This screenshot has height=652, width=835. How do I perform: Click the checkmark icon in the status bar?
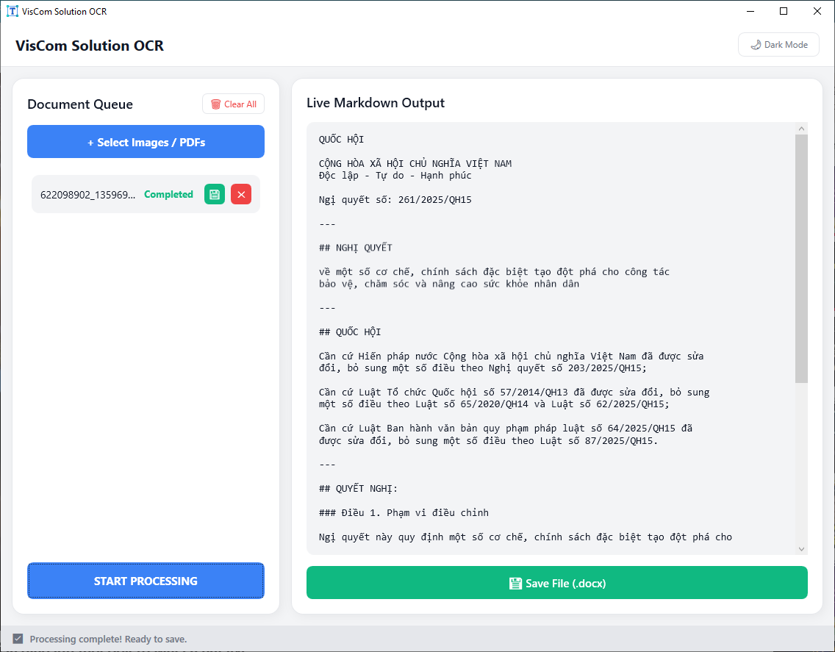(x=18, y=639)
